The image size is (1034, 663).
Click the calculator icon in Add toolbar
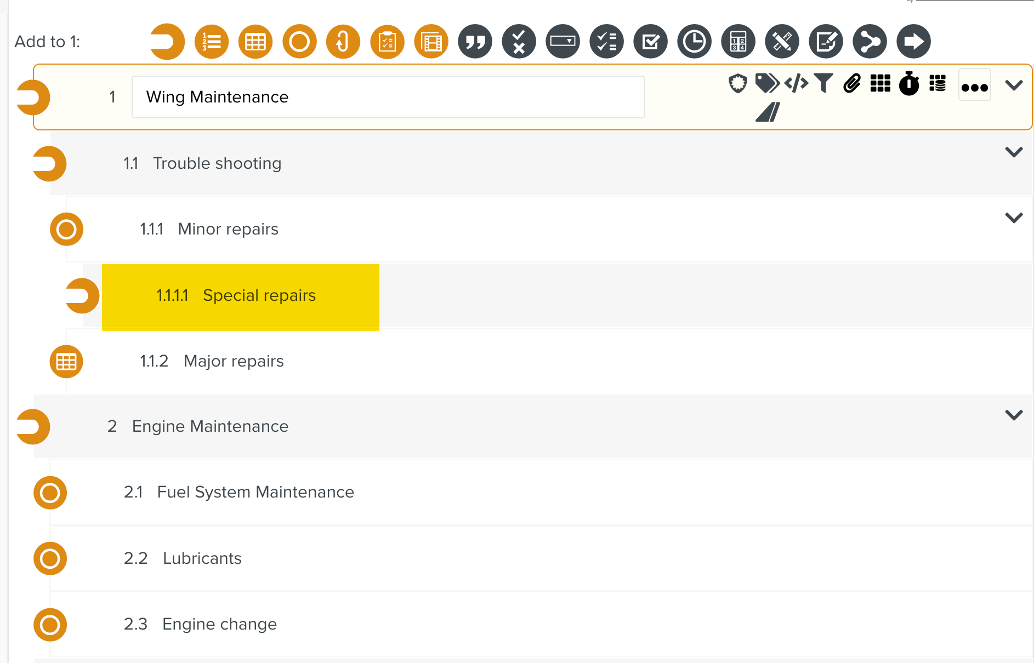738,42
